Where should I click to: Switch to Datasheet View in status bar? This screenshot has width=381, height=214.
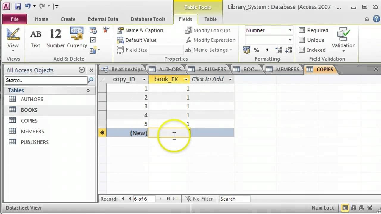click(x=345, y=208)
